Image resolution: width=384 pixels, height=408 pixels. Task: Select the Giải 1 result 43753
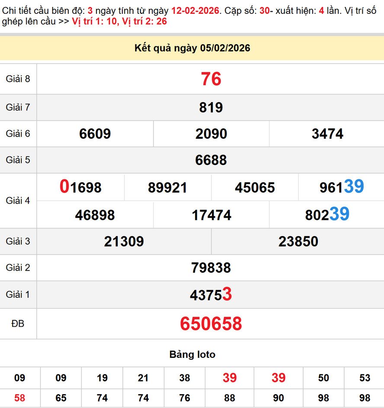[211, 295]
